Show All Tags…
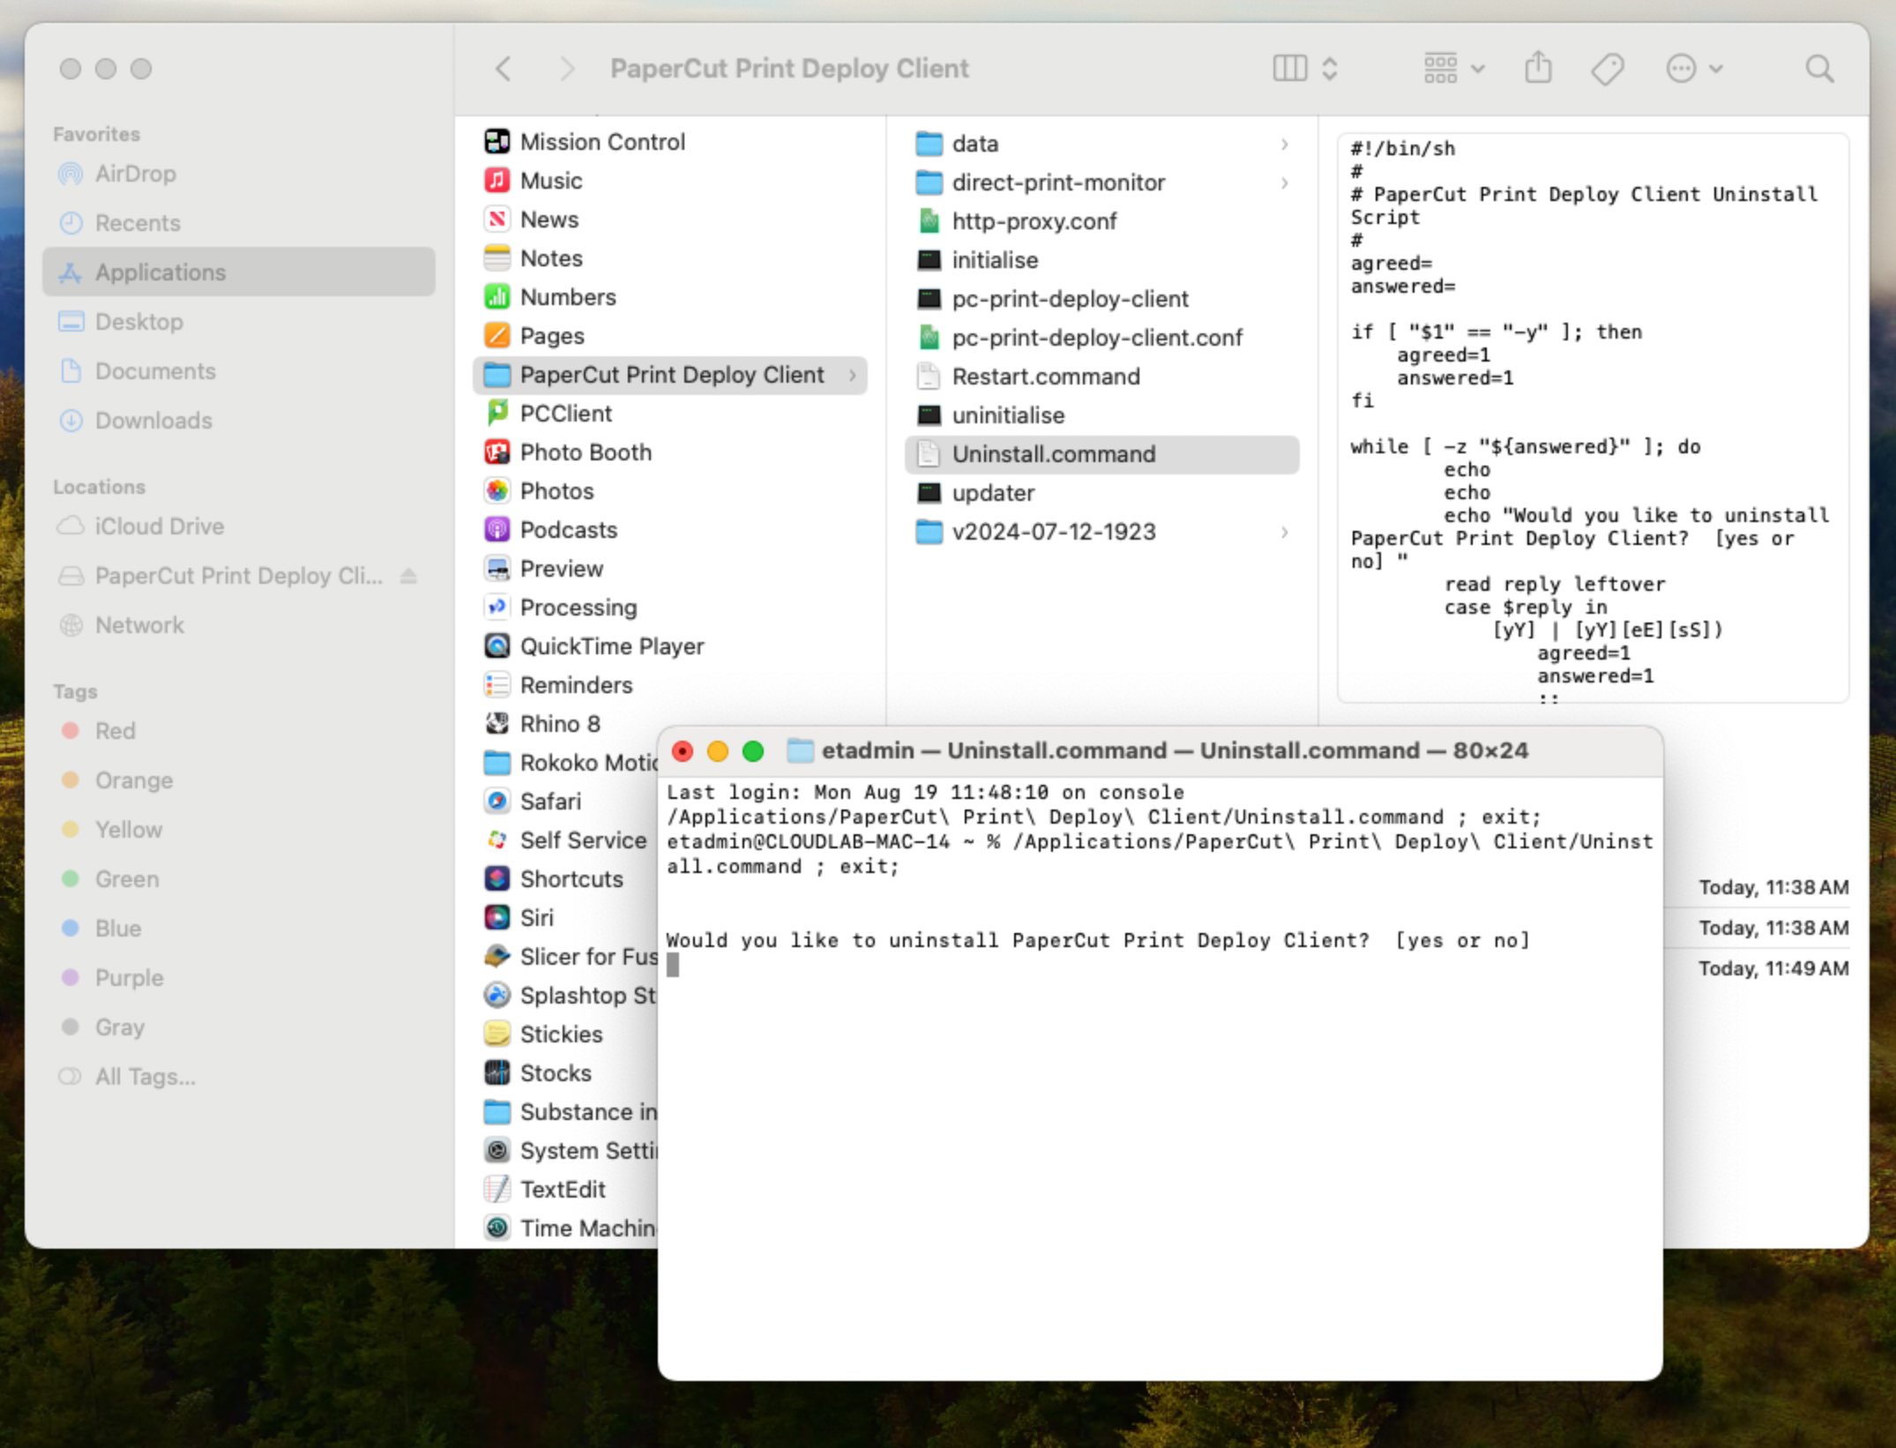 click(238, 1077)
